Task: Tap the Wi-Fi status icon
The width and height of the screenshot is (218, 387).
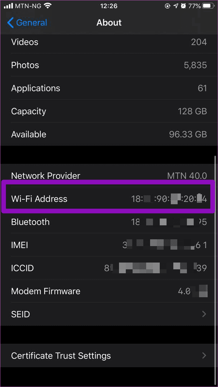Action: pos(48,6)
